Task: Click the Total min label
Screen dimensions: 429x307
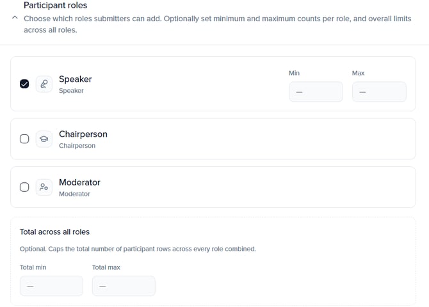Action: click(x=33, y=267)
